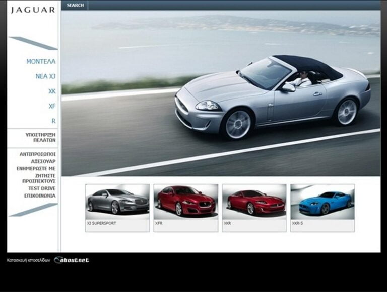Book a TEST DRIVE via sidebar
387x292 pixels.
(42, 188)
